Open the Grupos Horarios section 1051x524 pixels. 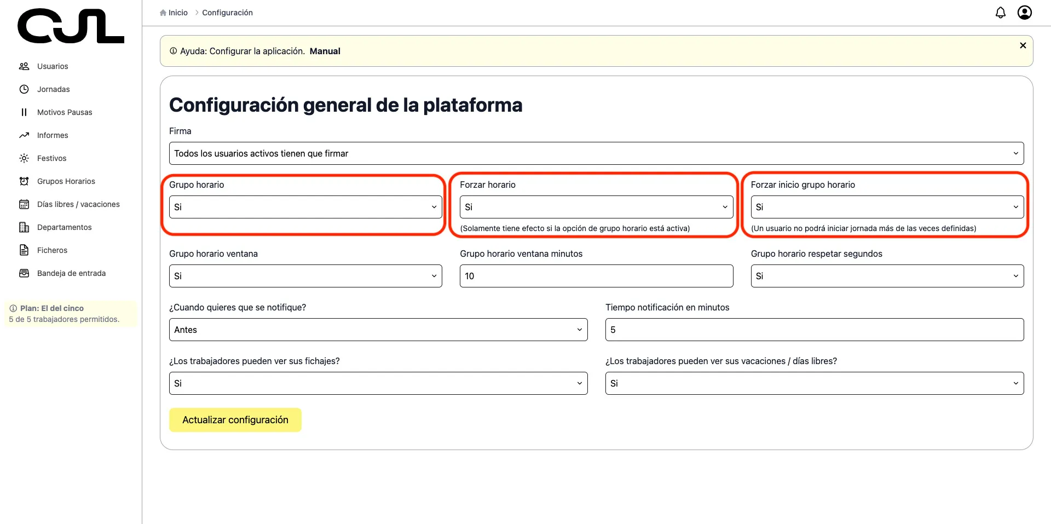pos(66,181)
